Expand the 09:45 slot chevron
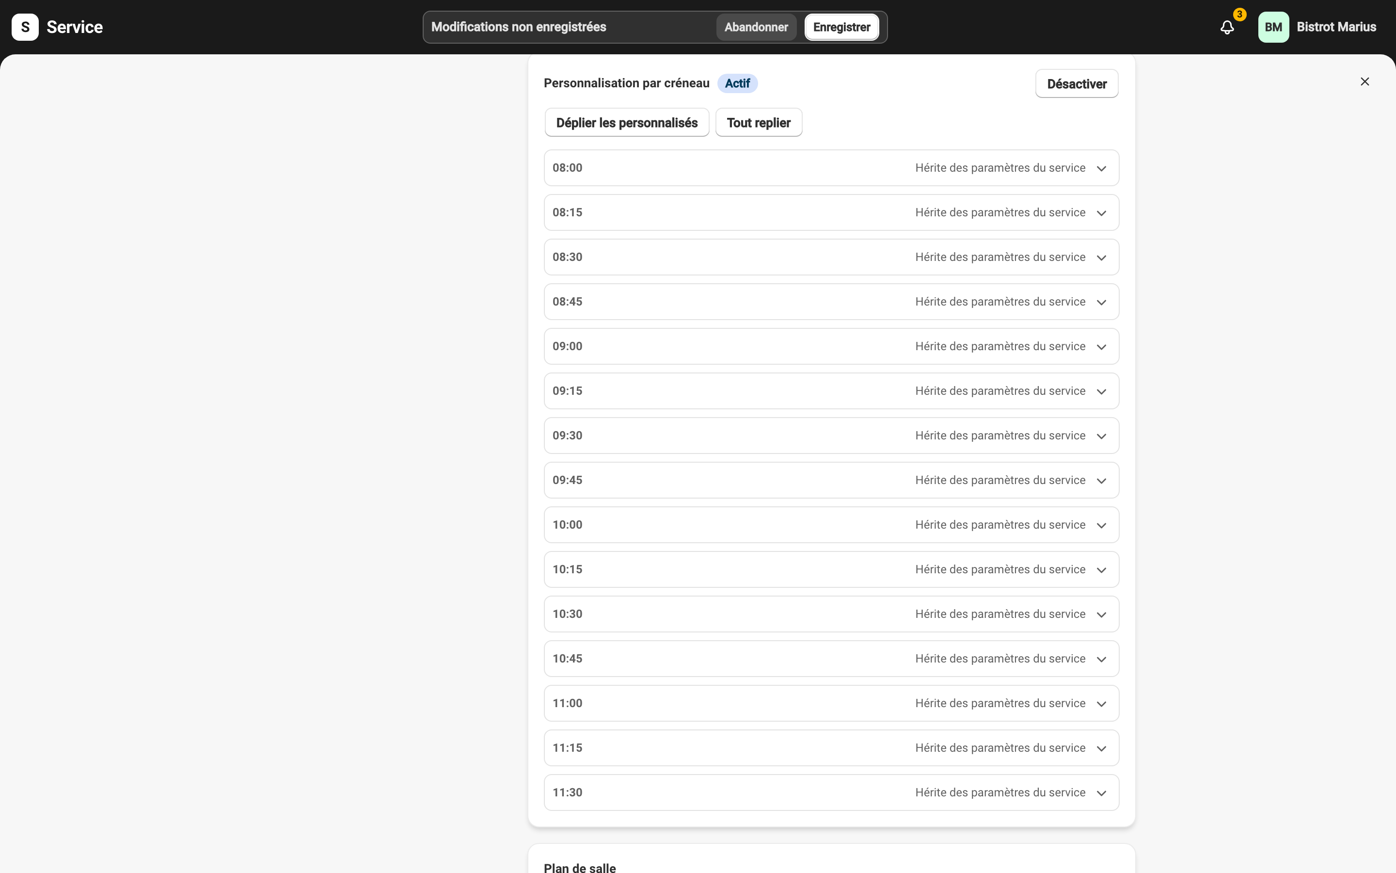 [x=1101, y=481]
